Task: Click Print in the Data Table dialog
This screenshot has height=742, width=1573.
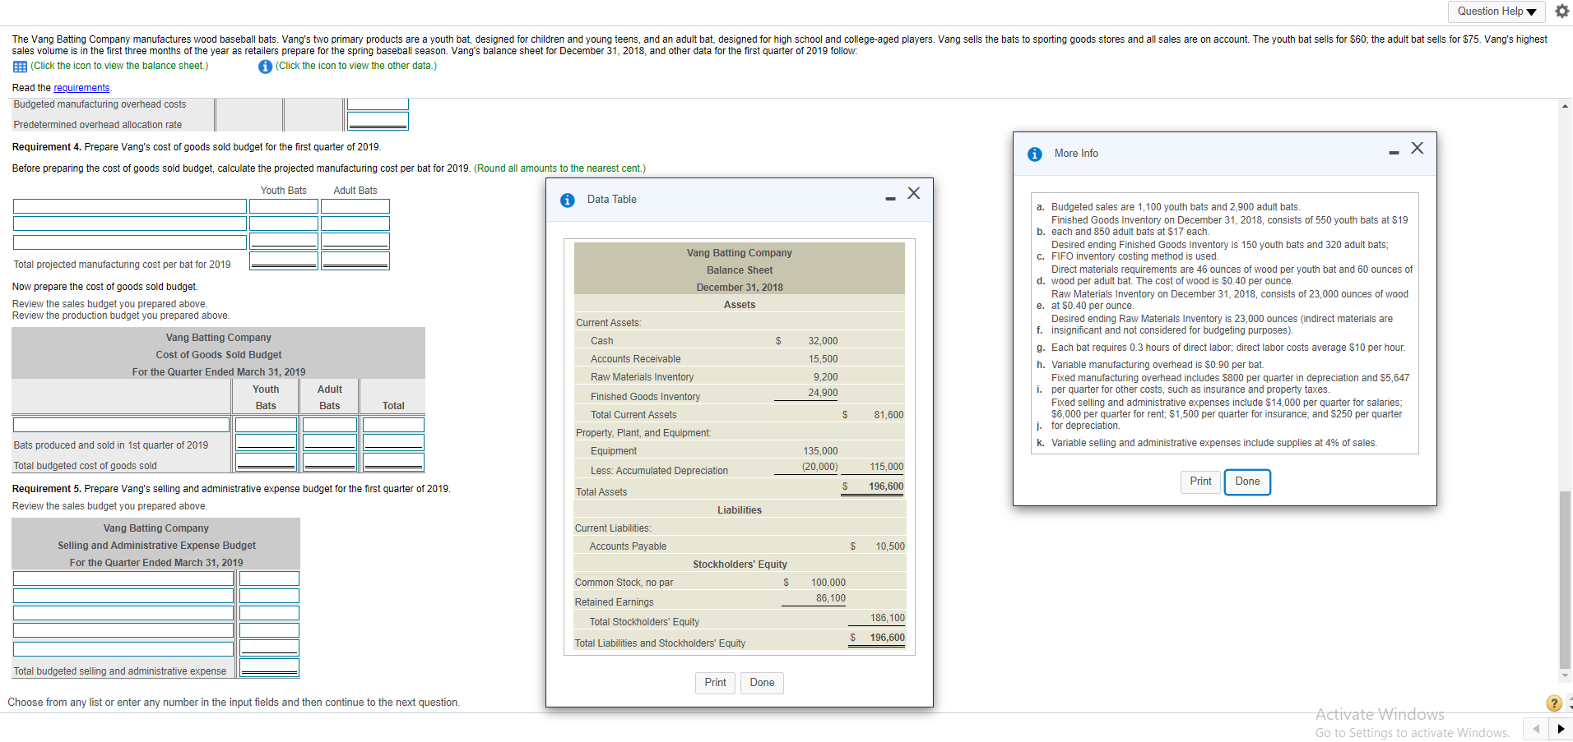Action: (x=715, y=683)
